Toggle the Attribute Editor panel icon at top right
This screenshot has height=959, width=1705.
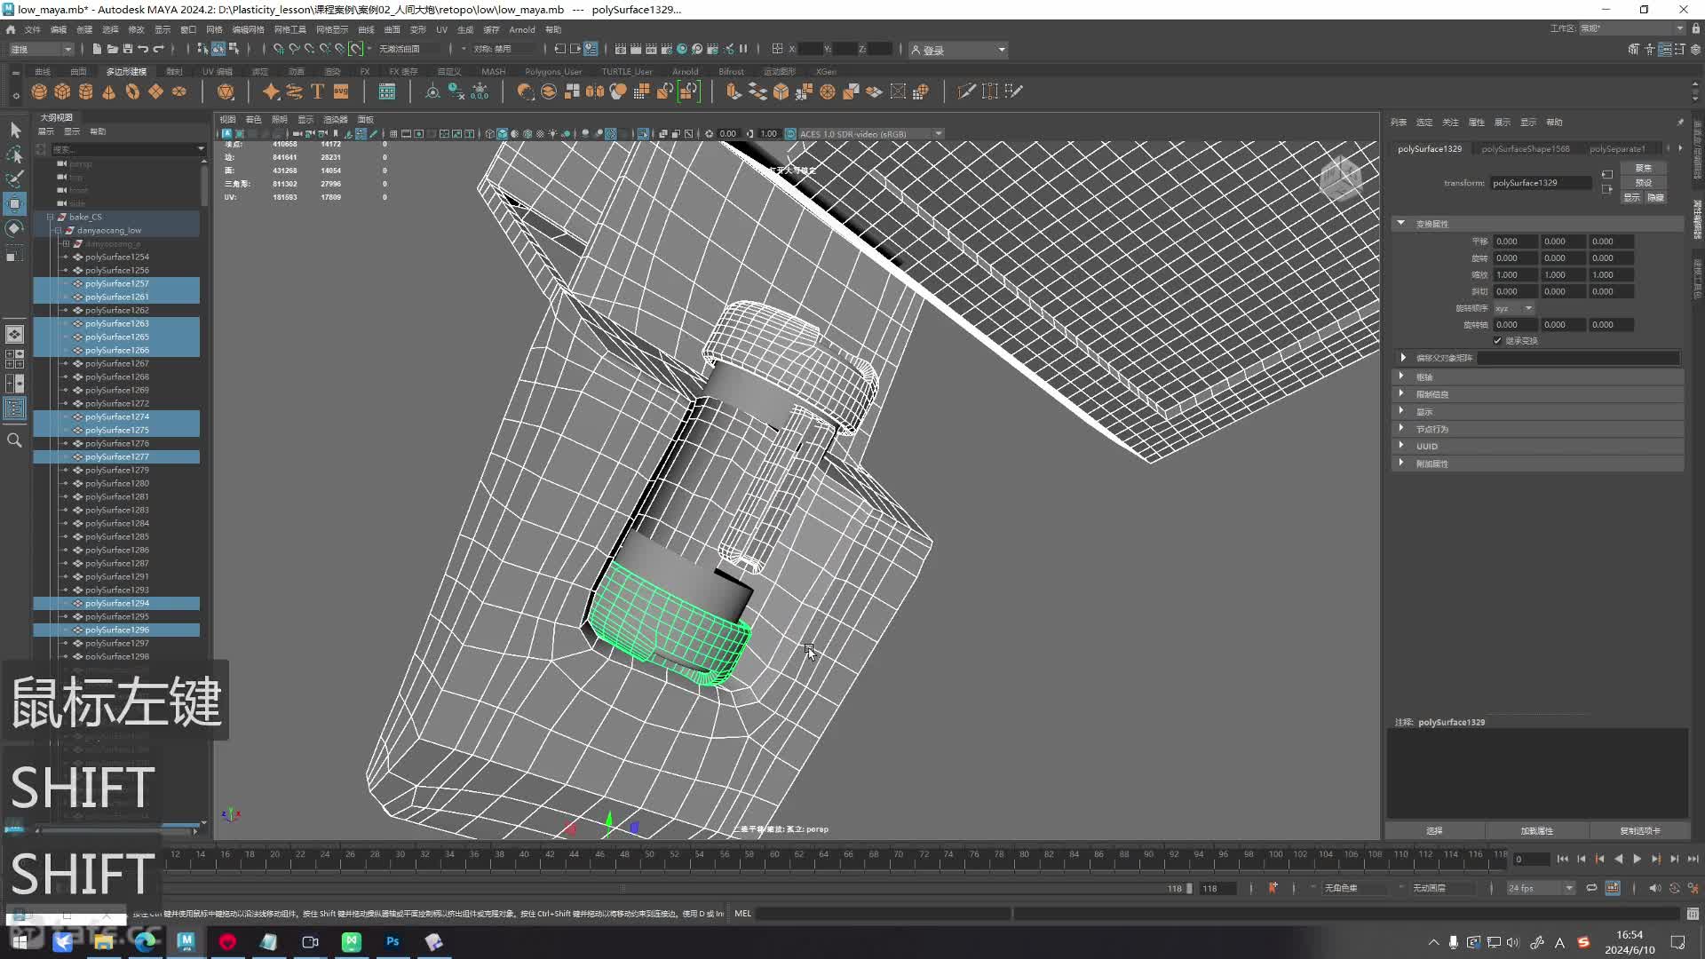tap(1664, 49)
